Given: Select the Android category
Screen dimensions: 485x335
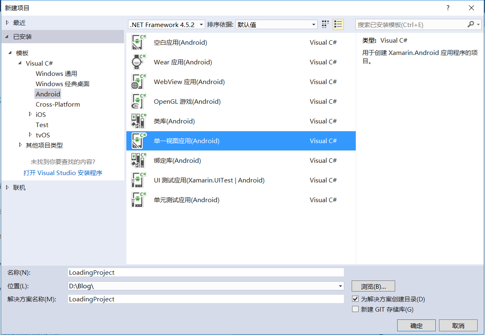Looking at the screenshot, I should pos(48,94).
